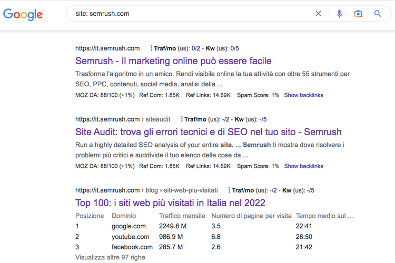Click the 6.8 pages per visit value

[216, 237]
